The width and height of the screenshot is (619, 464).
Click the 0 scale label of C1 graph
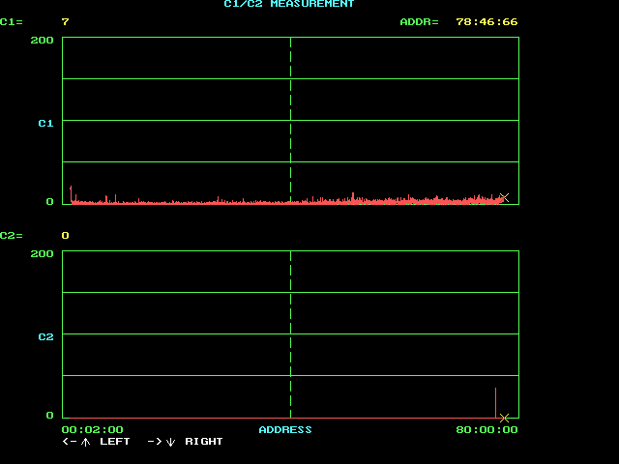click(x=49, y=202)
